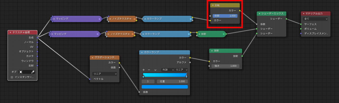The image size is (339, 103).
Task: Click the 係数 slider in 反転 node
Action: [x=225, y=16]
